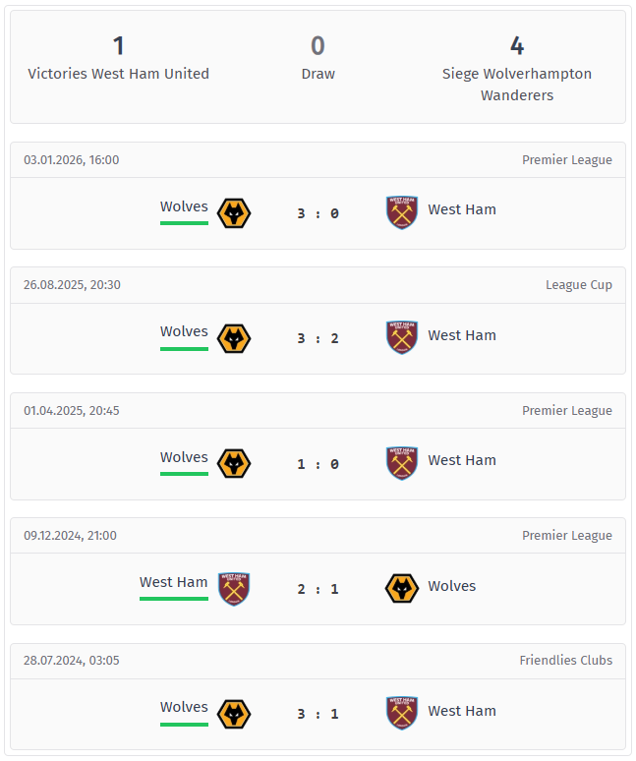Click Wolves crest in the 01.04.2025 match
The height and width of the screenshot is (761, 636).
(233, 463)
